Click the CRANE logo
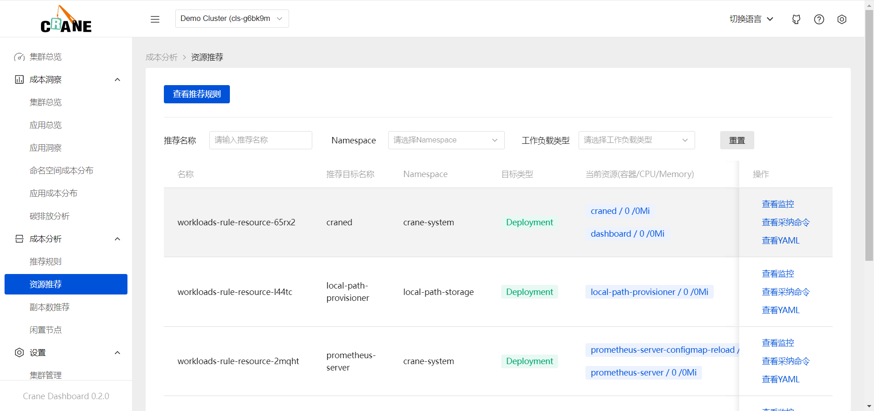This screenshot has height=411, width=874. 66,19
